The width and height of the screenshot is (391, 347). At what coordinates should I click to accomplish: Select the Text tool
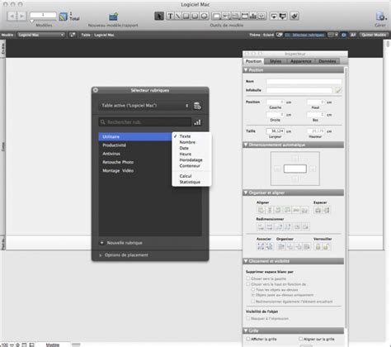click(x=170, y=16)
